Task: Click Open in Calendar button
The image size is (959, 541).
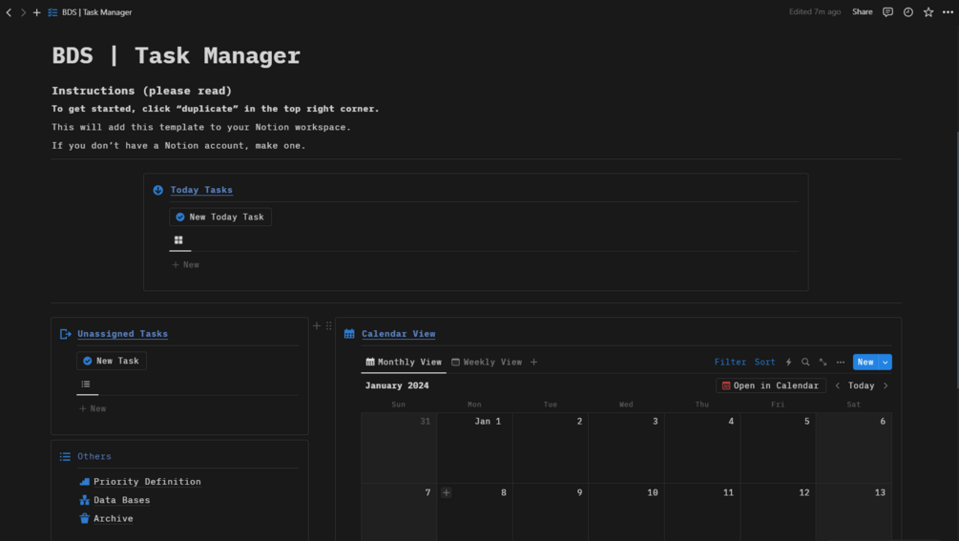Action: point(771,385)
